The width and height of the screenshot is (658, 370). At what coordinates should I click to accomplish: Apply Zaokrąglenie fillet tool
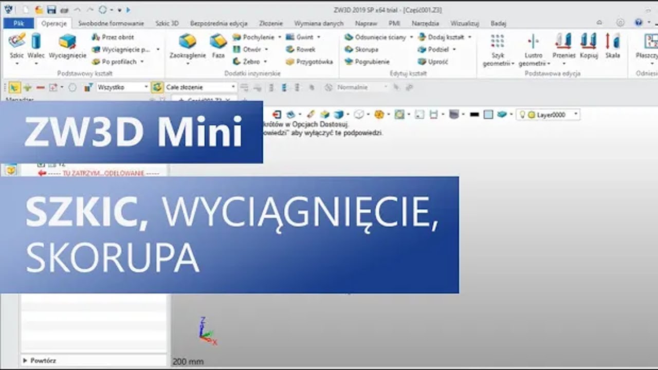pyautogui.click(x=188, y=46)
